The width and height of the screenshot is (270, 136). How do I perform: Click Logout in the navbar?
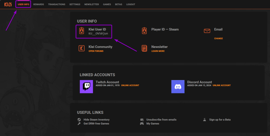point(131,4)
